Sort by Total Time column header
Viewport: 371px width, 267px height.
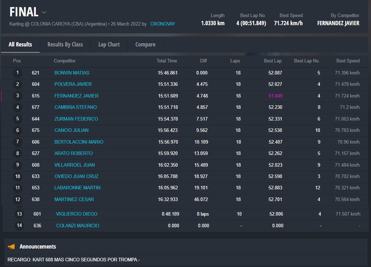point(167,61)
